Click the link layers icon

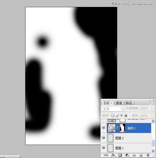[x=105, y=155]
